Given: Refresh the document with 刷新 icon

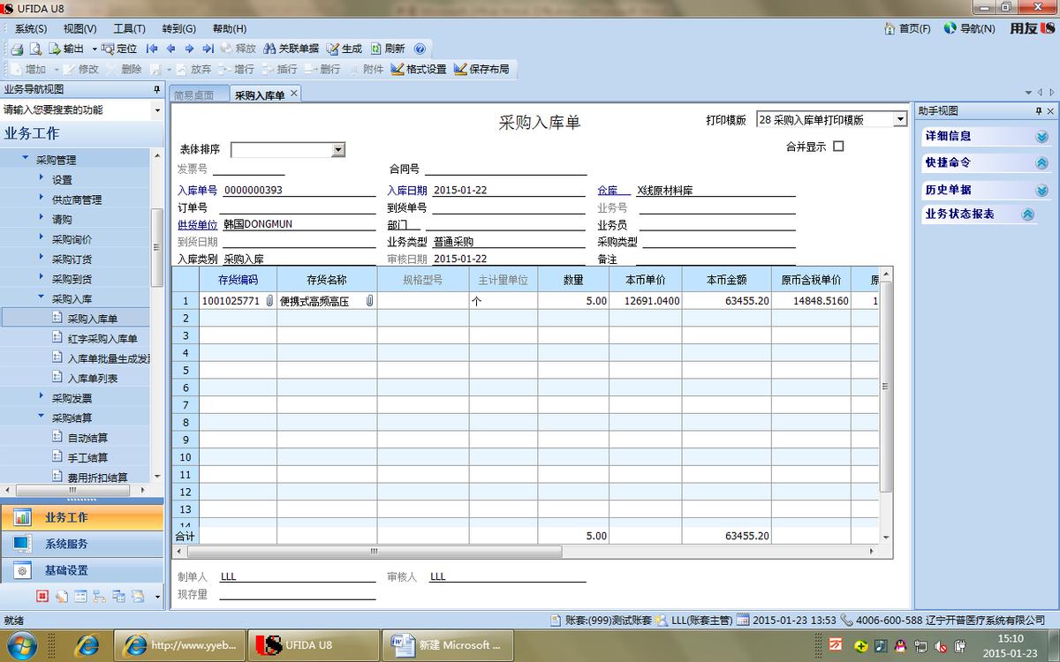Looking at the screenshot, I should (x=389, y=49).
